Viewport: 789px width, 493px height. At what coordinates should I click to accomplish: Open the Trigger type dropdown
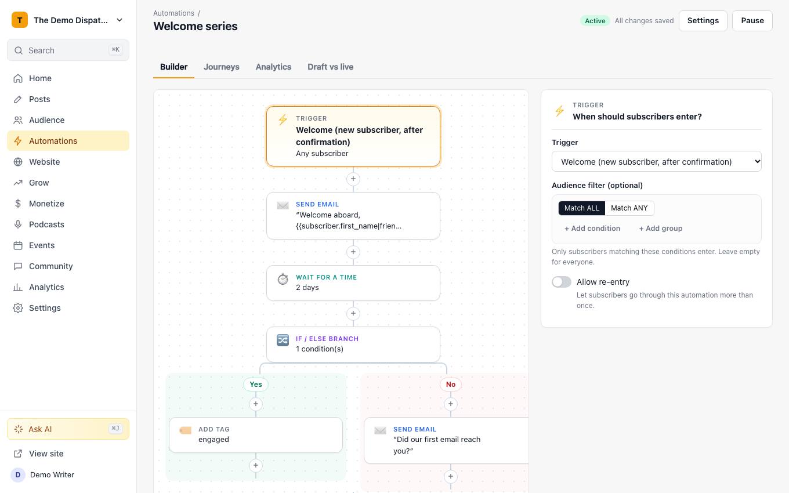coord(656,162)
